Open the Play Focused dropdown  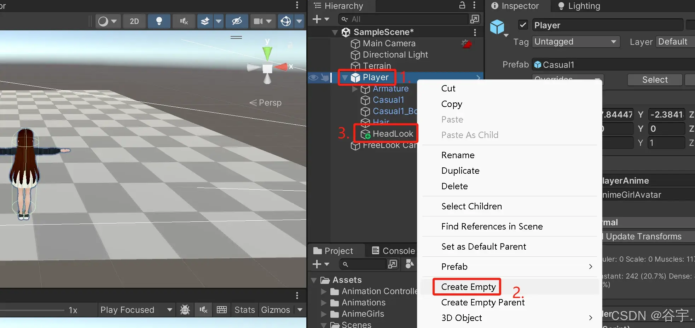tap(136, 310)
